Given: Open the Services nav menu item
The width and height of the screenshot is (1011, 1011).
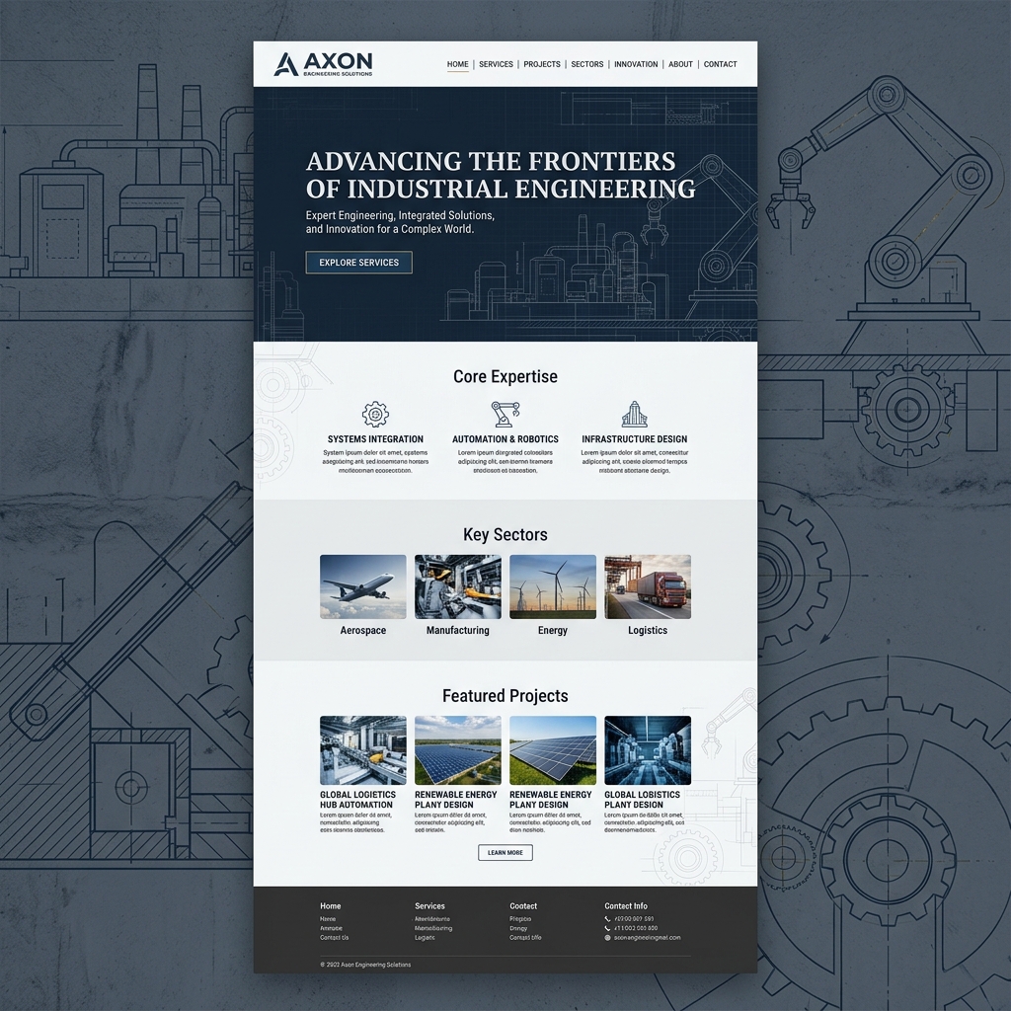Looking at the screenshot, I should 496,64.
